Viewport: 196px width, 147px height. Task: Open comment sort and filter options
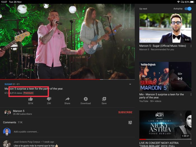130,123
